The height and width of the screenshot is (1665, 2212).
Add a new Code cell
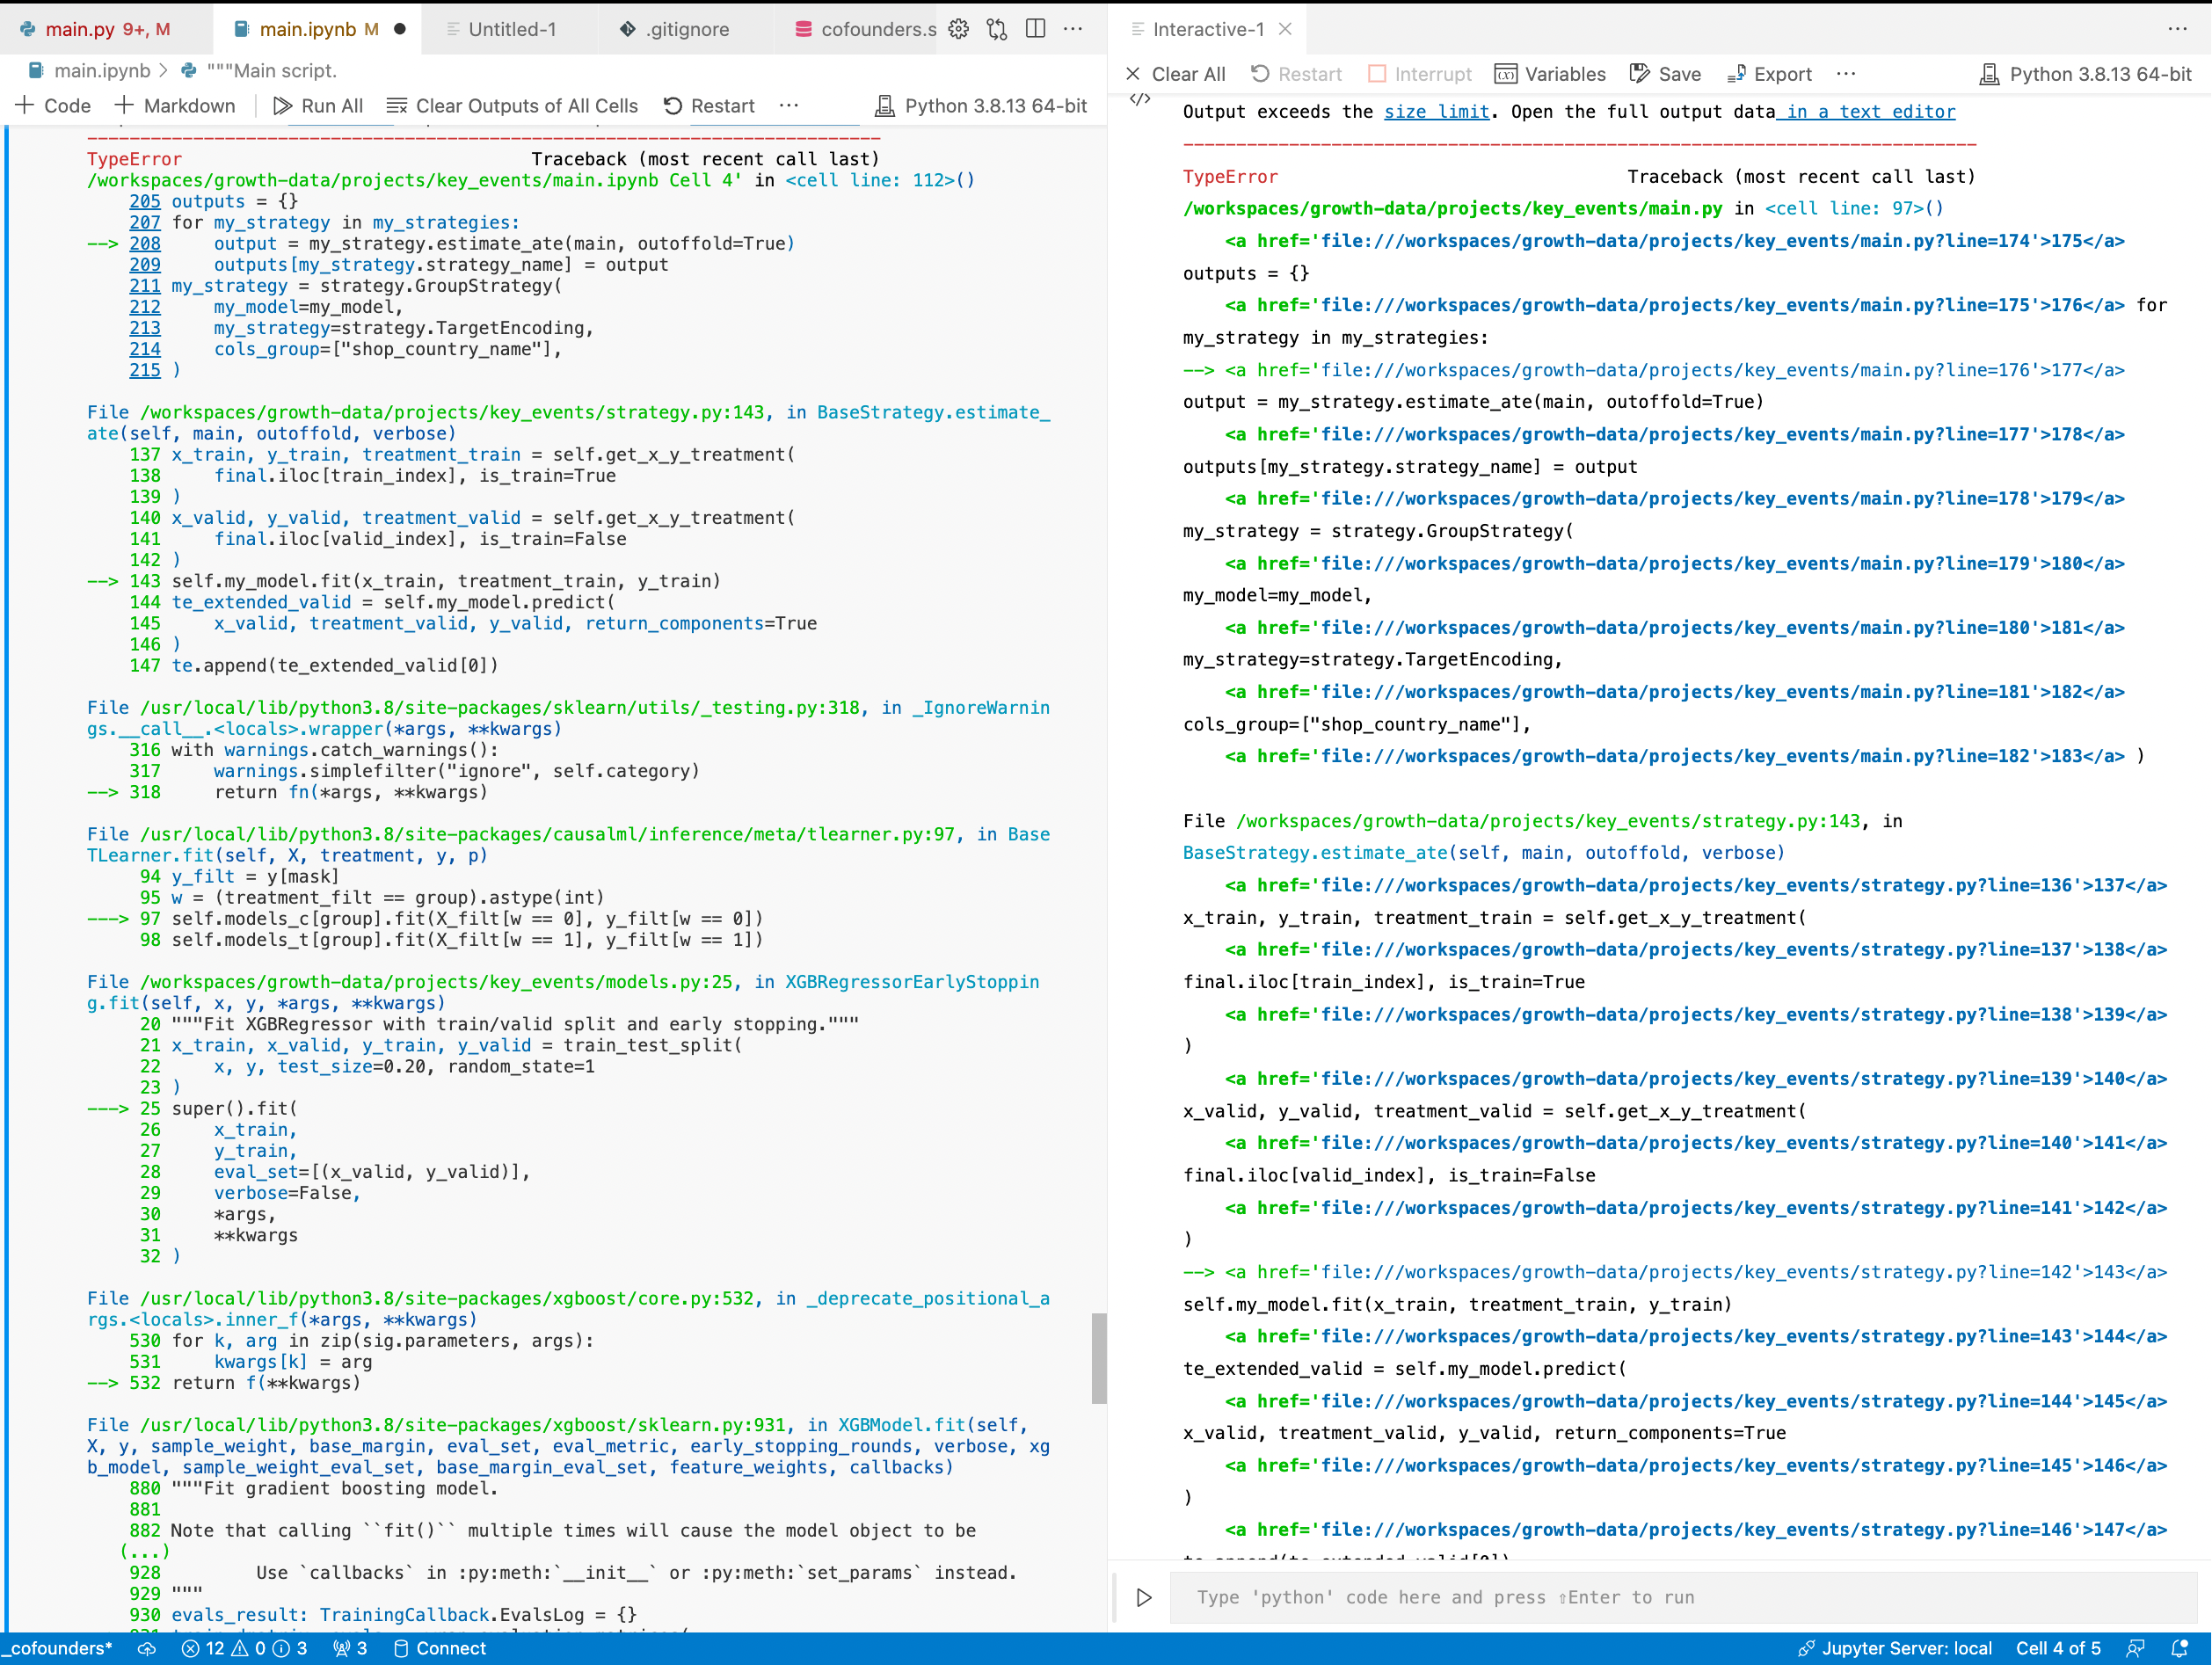[x=54, y=105]
